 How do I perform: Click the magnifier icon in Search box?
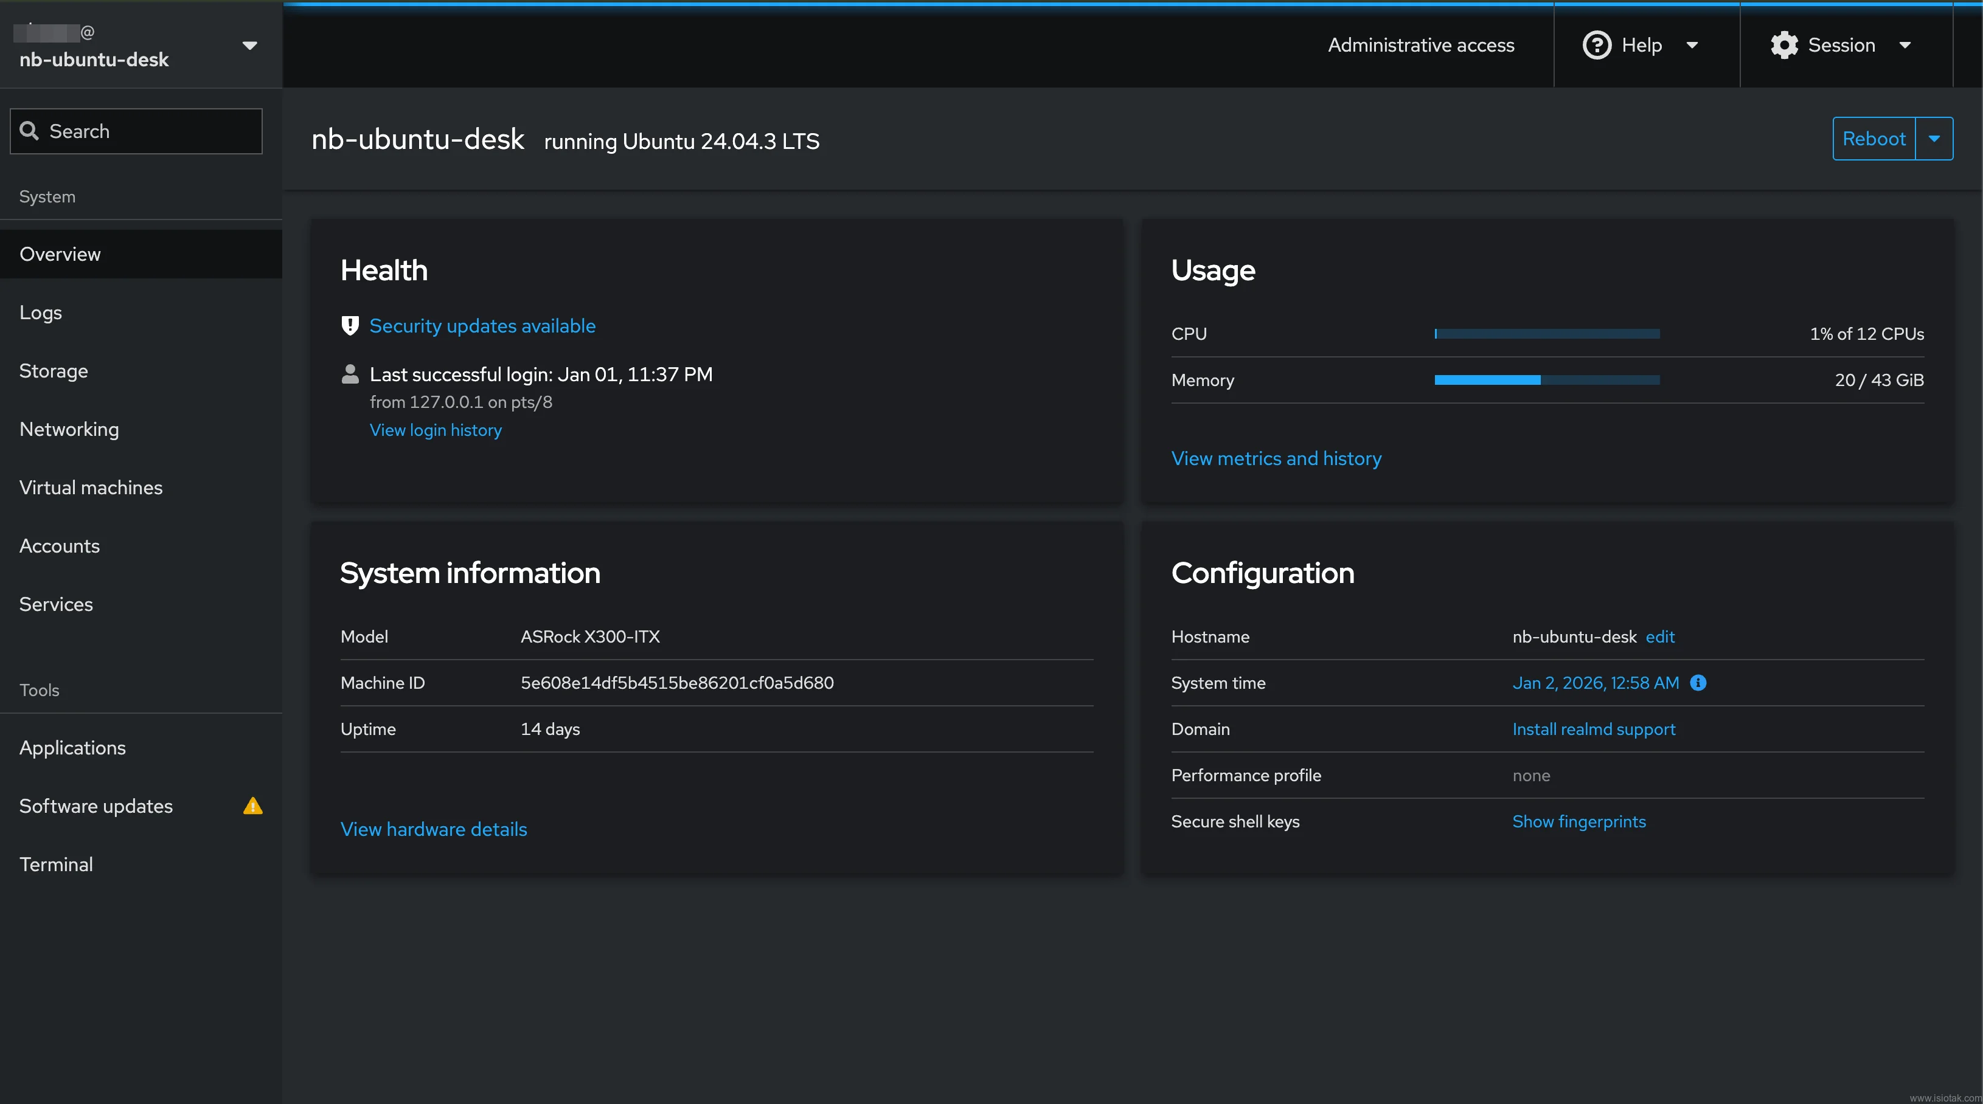pyautogui.click(x=29, y=131)
